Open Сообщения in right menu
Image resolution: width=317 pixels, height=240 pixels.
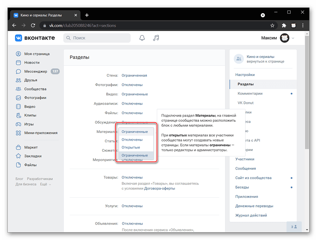(x=246, y=168)
